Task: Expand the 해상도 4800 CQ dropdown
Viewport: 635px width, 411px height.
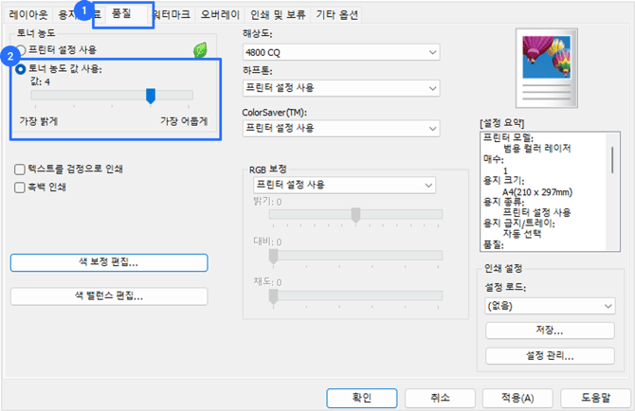Action: [x=341, y=52]
